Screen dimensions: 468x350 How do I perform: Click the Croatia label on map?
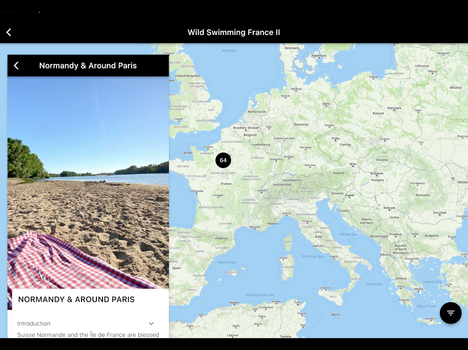click(343, 210)
